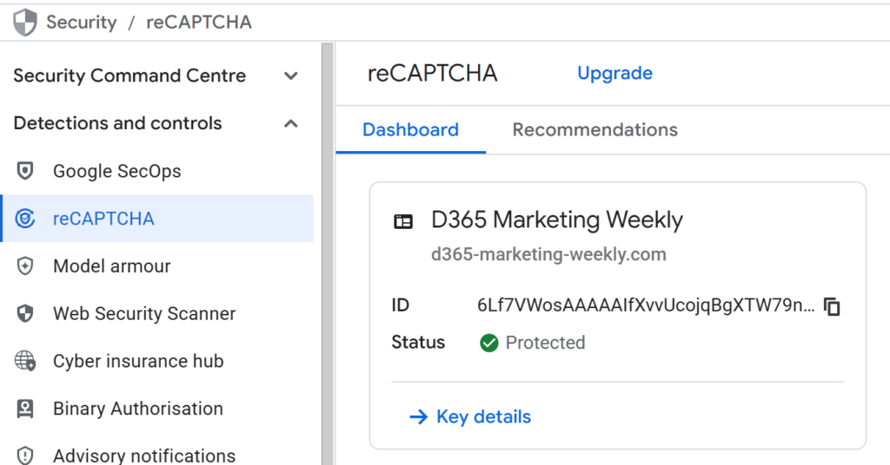Click the key card icon beside D365 Marketing Weekly

coord(403,221)
